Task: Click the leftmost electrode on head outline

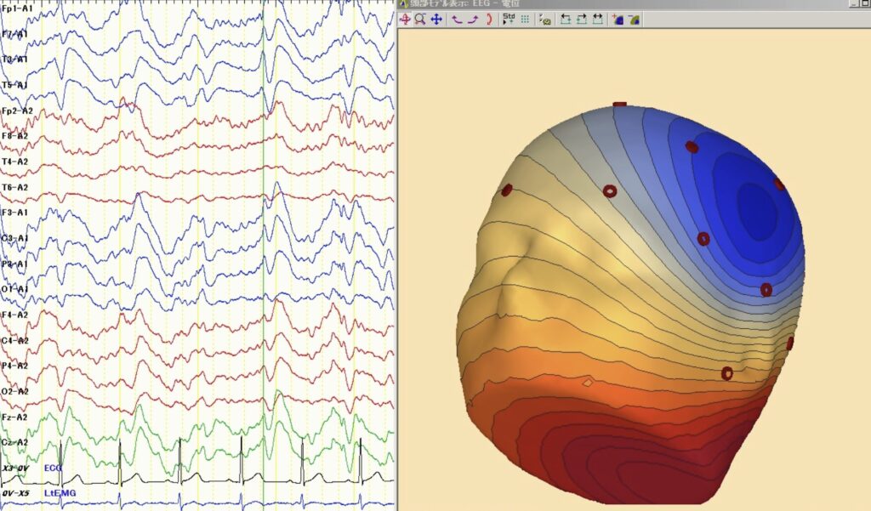Action: [507, 190]
